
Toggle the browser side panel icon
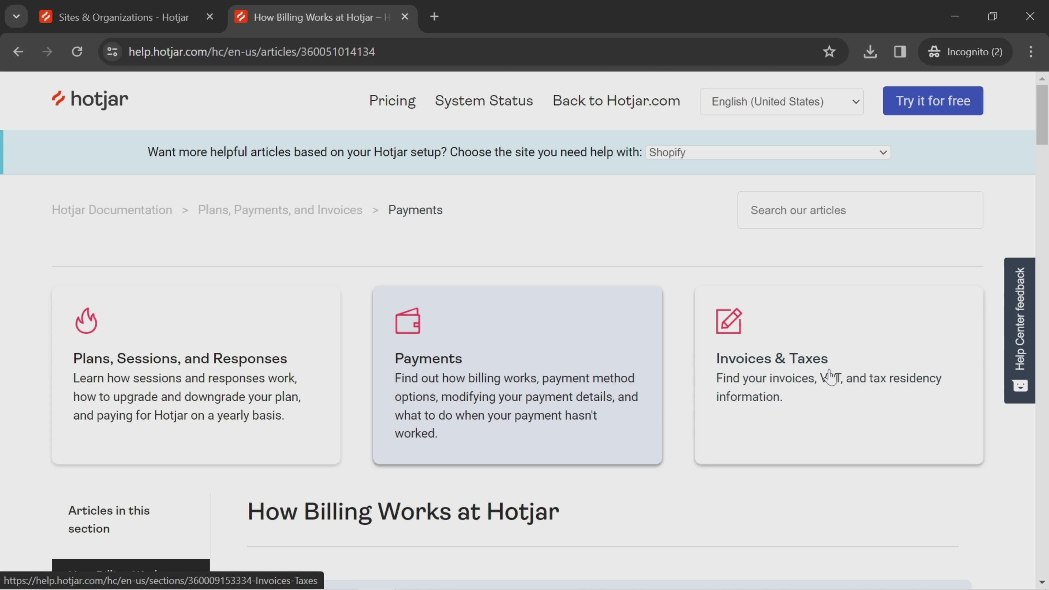(900, 52)
